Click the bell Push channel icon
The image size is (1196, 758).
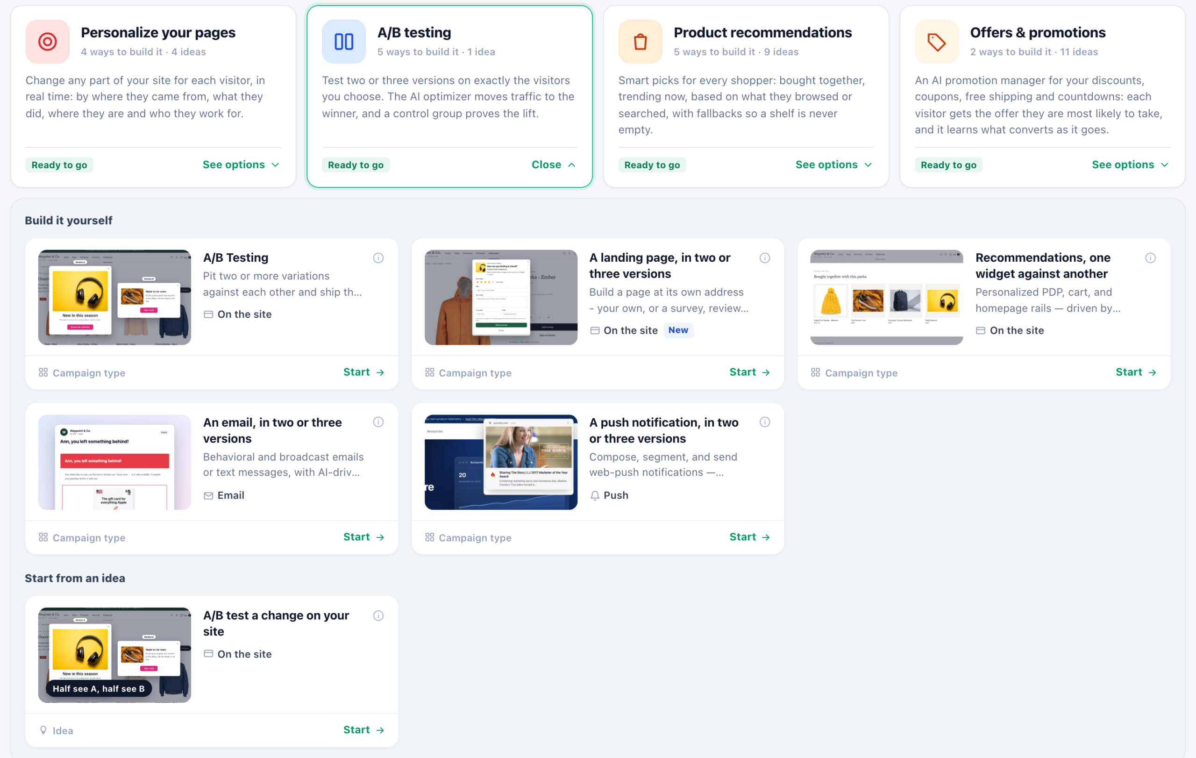point(595,496)
